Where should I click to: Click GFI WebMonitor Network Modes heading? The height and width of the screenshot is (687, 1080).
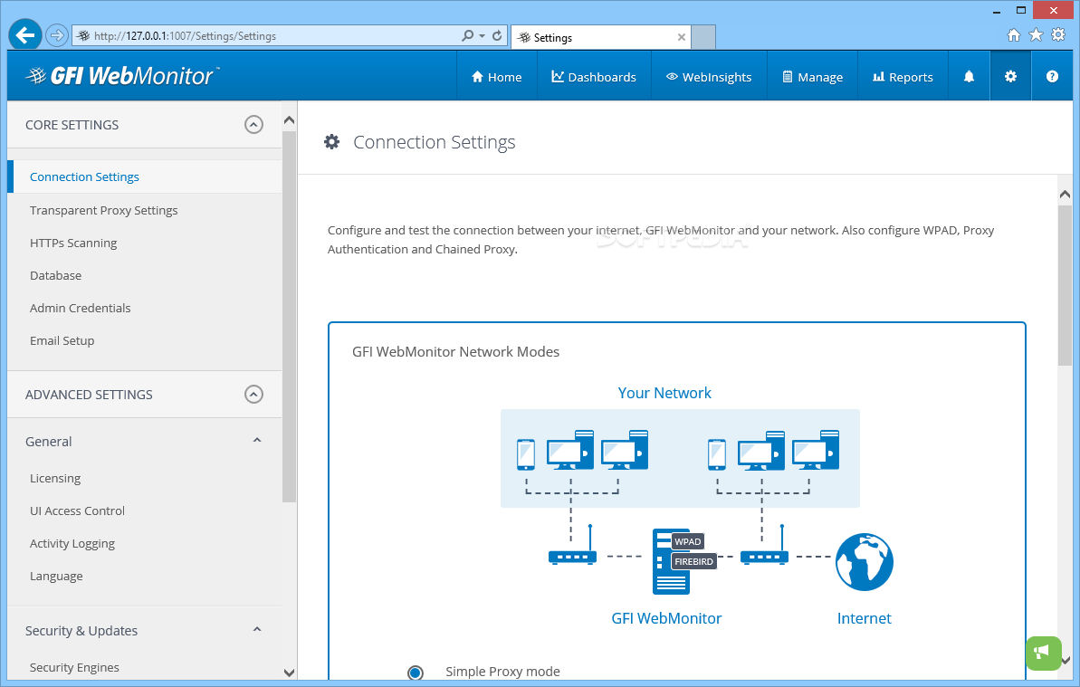[x=456, y=352]
